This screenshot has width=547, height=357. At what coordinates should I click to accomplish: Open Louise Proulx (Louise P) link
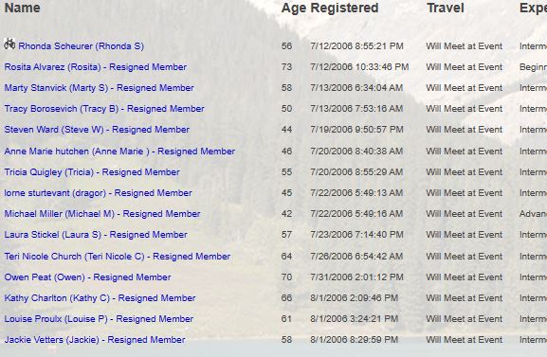pyautogui.click(x=99, y=319)
